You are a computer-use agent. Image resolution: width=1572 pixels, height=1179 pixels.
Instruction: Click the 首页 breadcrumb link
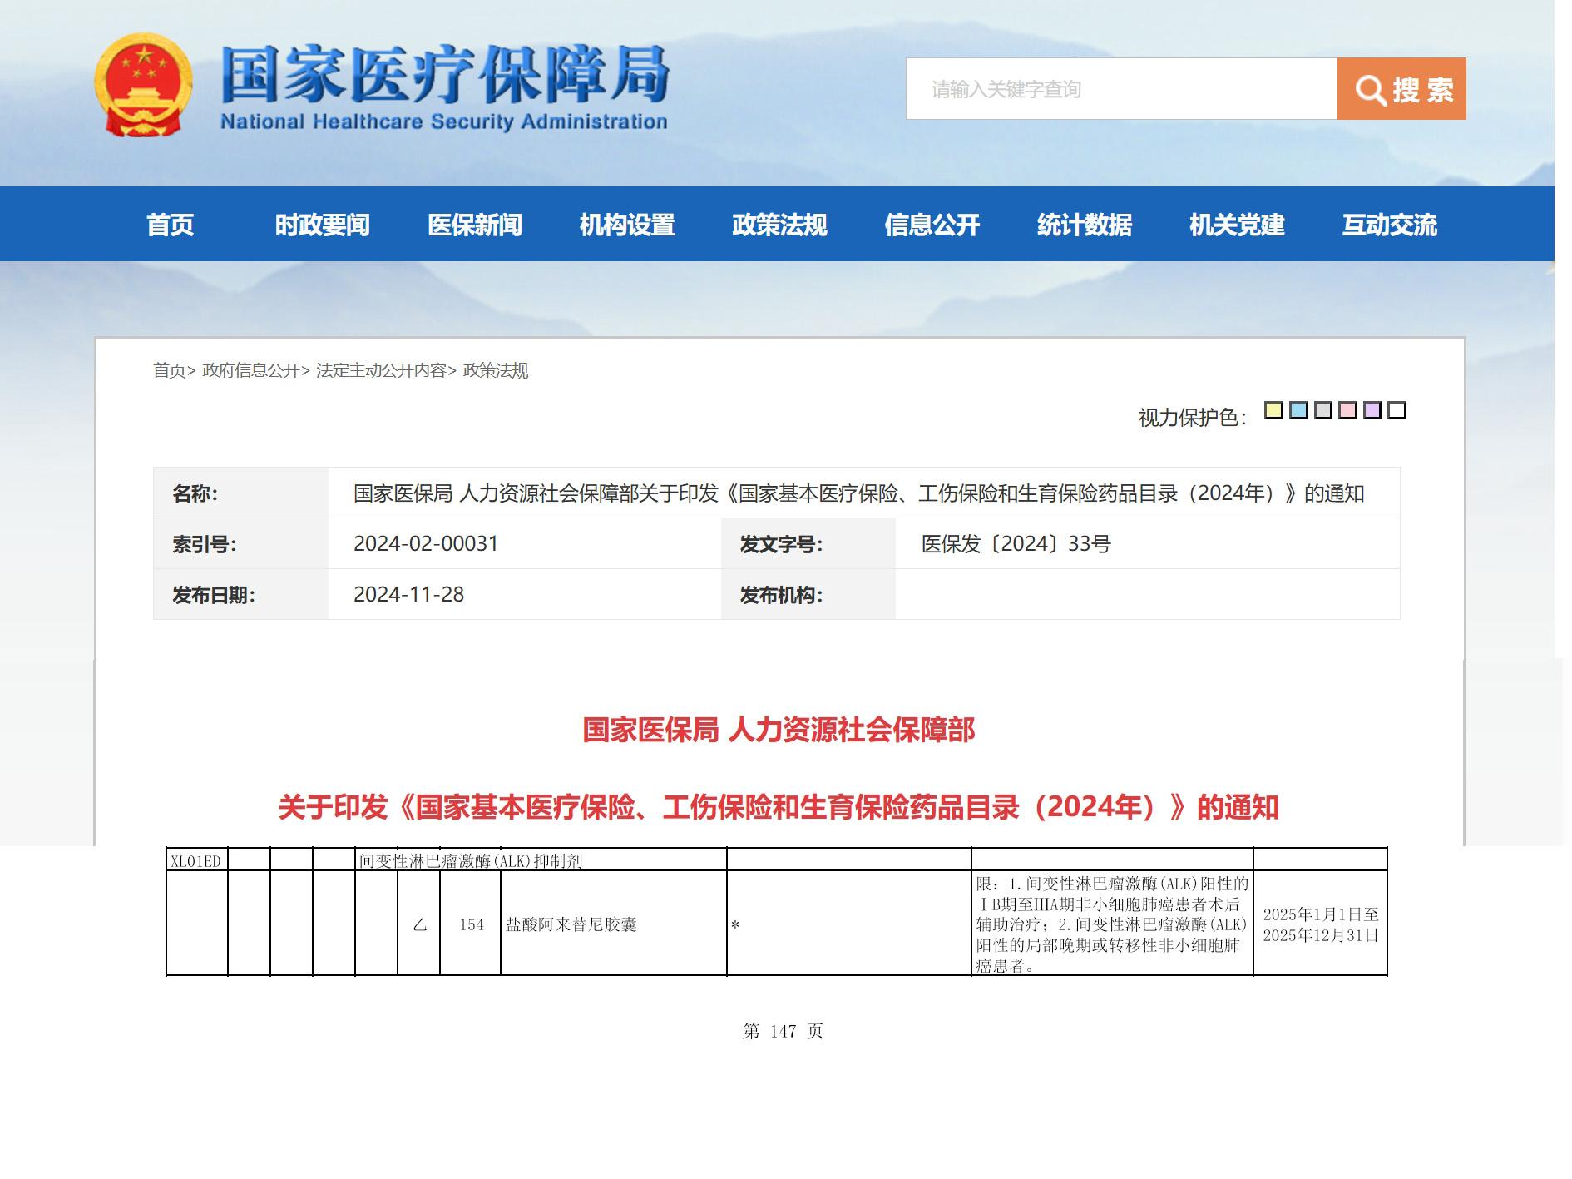170,370
